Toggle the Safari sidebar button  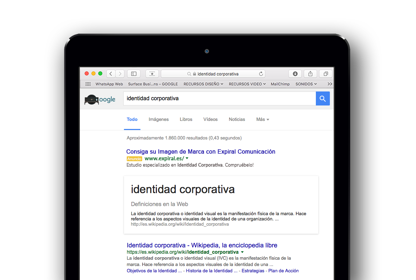pyautogui.click(x=134, y=74)
